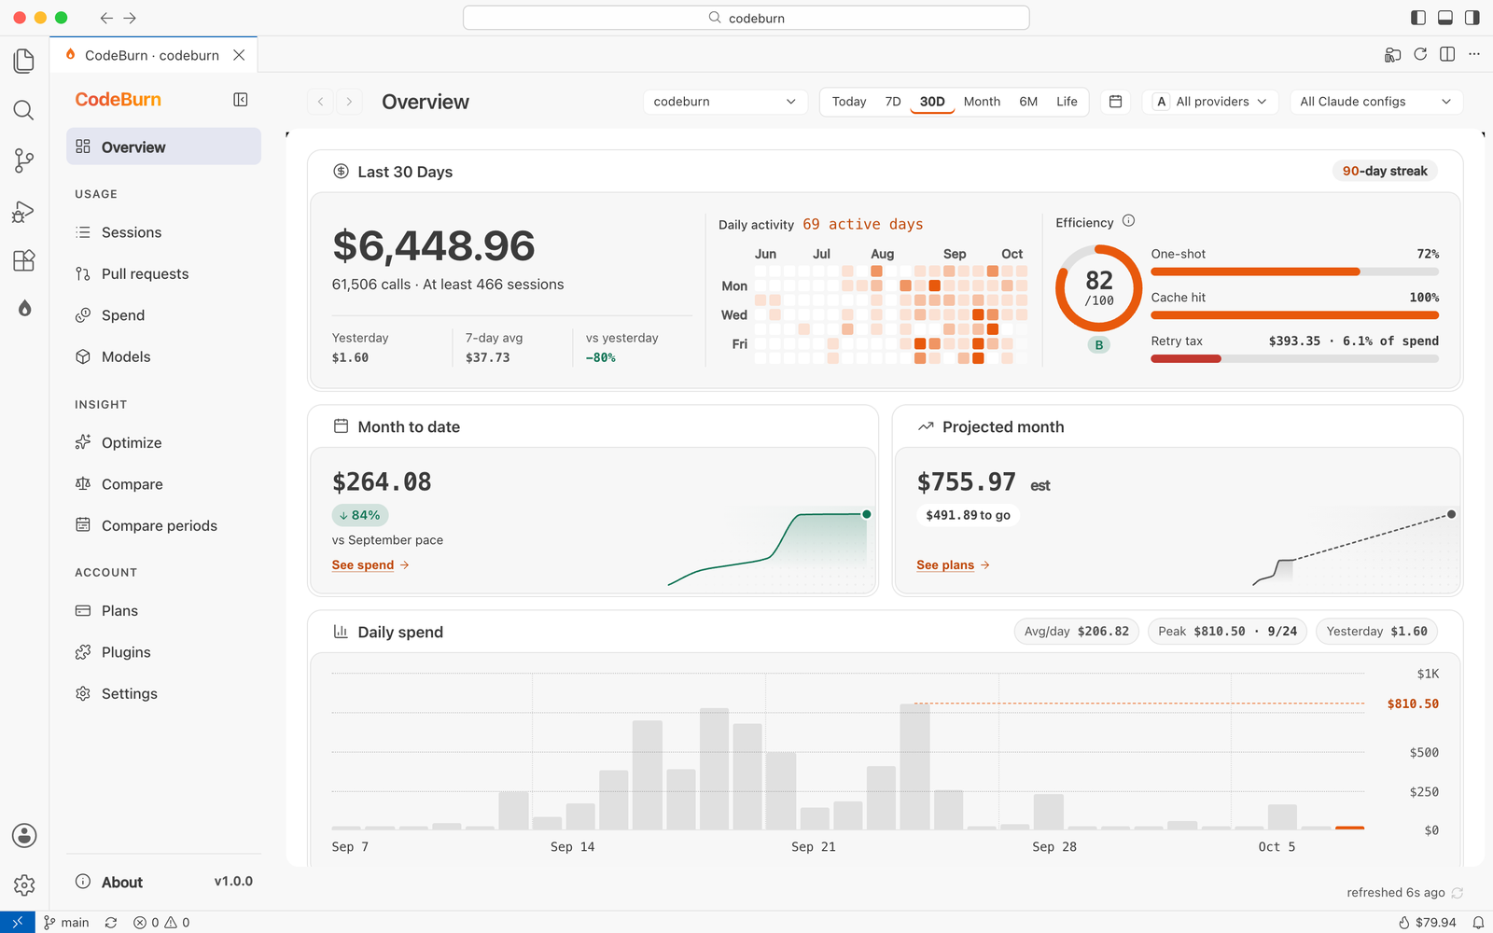Open the All providers dropdown
The image size is (1493, 933).
pos(1211,102)
